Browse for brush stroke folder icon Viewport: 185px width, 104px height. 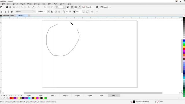[x=52, y=12]
